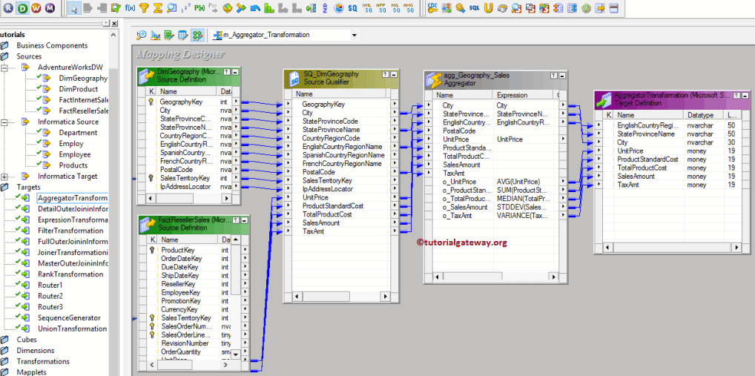The image size is (755, 376).
Task: Select SequenceGenerator target in tree
Action: (x=69, y=317)
